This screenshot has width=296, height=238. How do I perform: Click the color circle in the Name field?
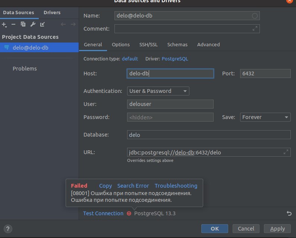[255, 16]
